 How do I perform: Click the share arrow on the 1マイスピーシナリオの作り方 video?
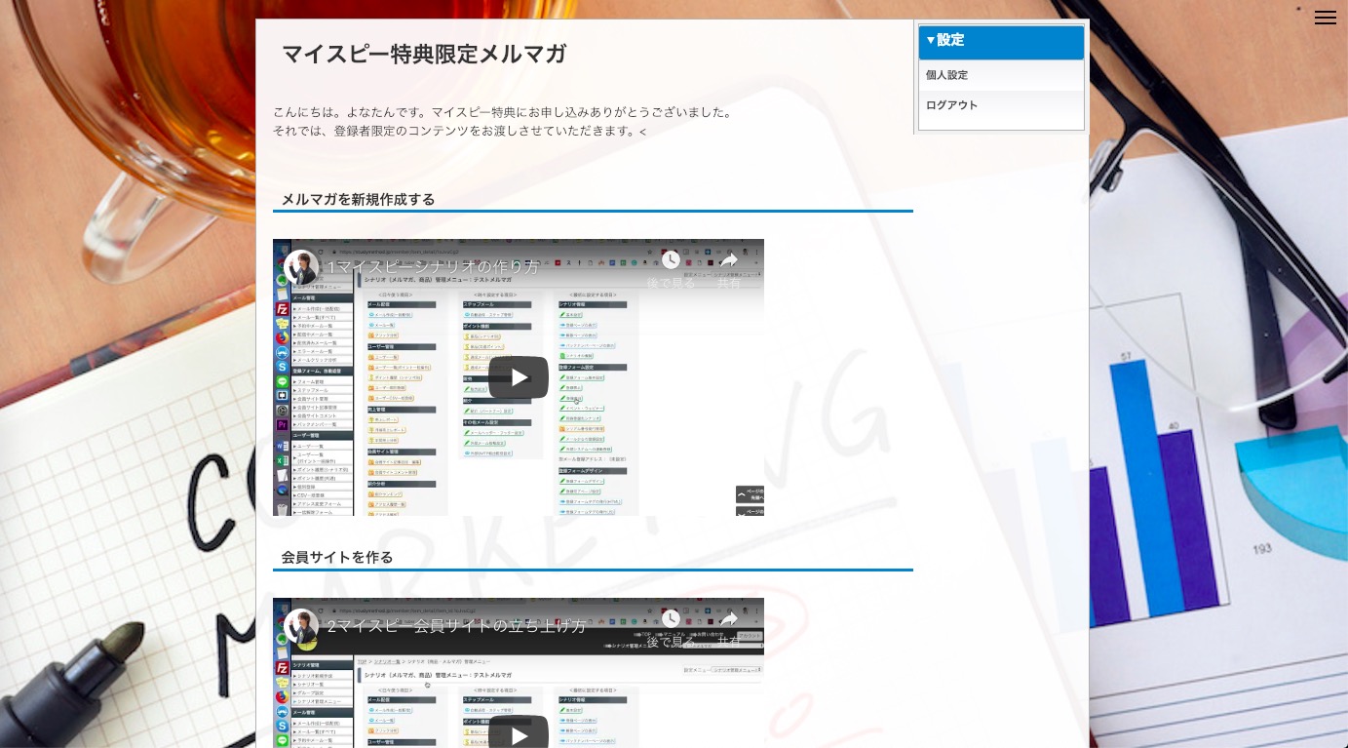tap(729, 260)
